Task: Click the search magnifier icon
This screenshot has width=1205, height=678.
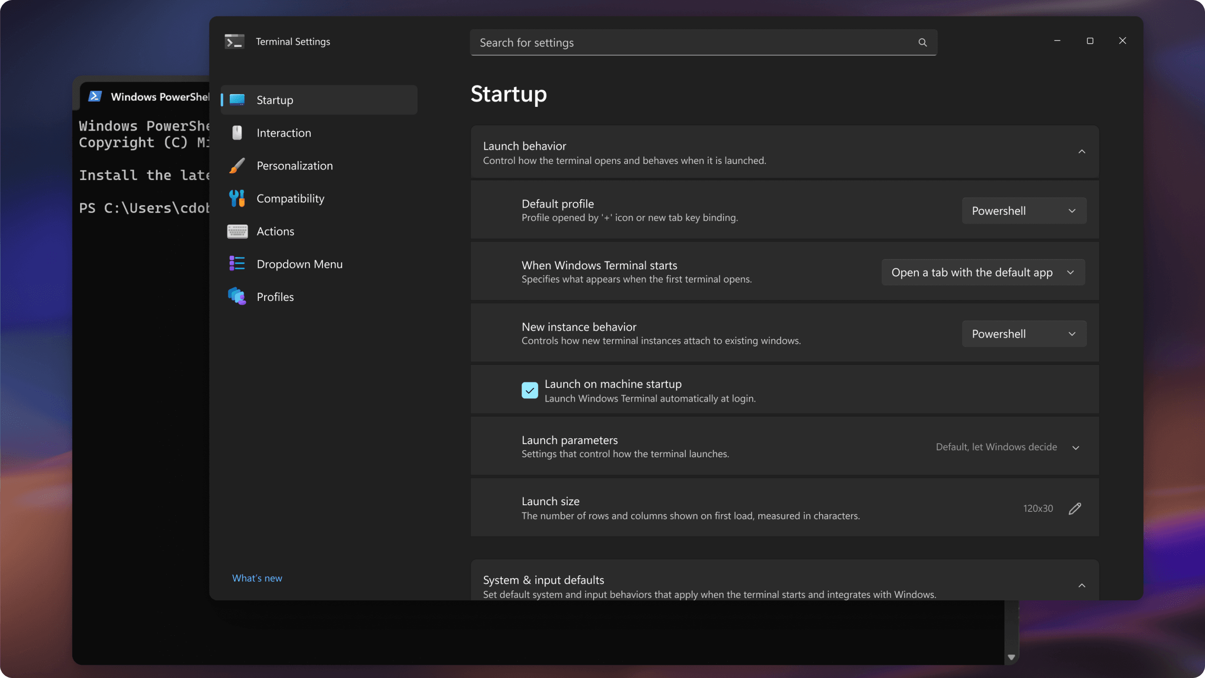Action: point(922,42)
